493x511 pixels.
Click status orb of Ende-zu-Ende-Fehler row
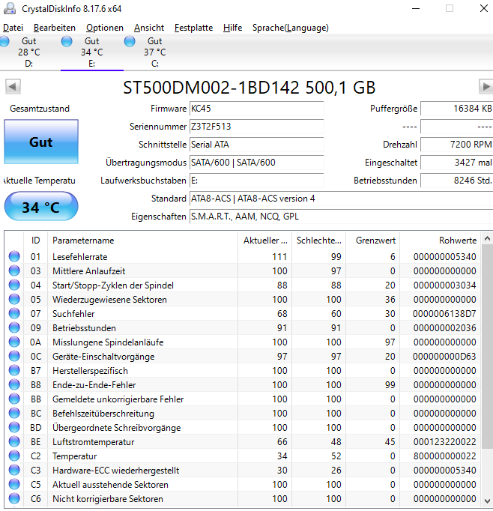coord(14,385)
